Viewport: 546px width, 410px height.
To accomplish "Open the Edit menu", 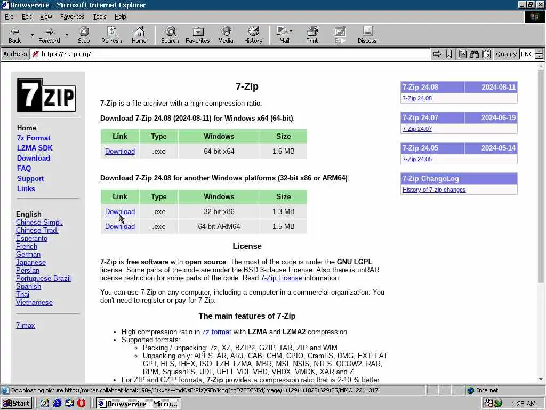I will [27, 17].
